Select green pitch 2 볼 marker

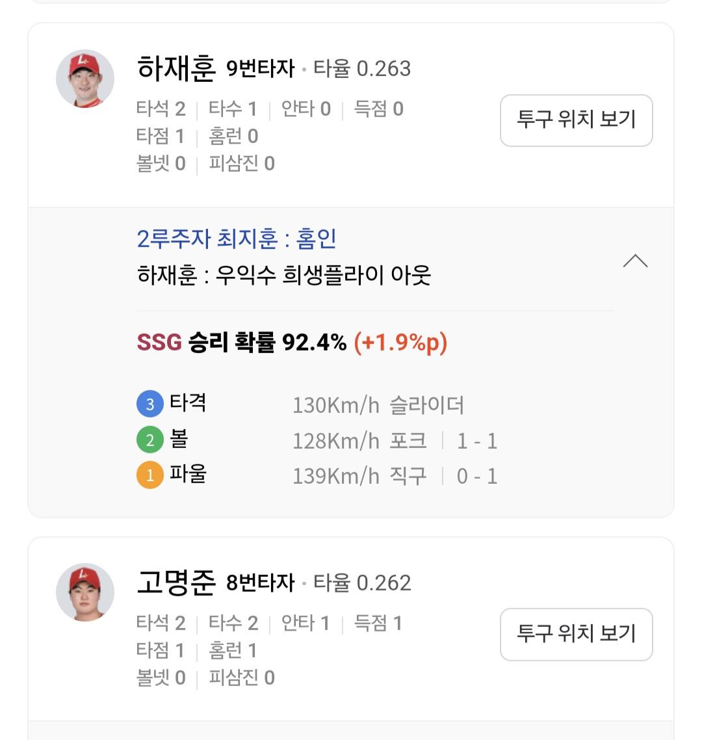(149, 440)
